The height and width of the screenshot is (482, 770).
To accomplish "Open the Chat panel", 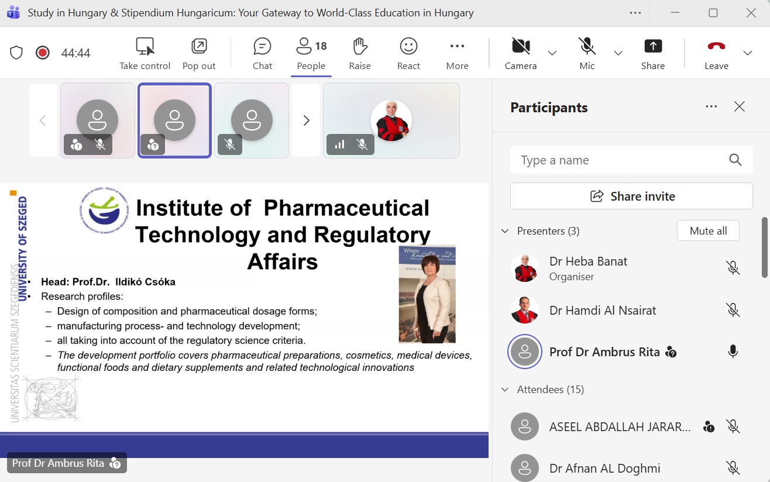I will [x=262, y=53].
